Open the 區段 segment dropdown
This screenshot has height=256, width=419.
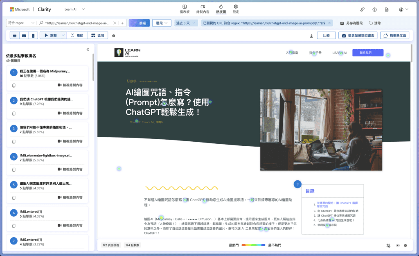pos(162,23)
